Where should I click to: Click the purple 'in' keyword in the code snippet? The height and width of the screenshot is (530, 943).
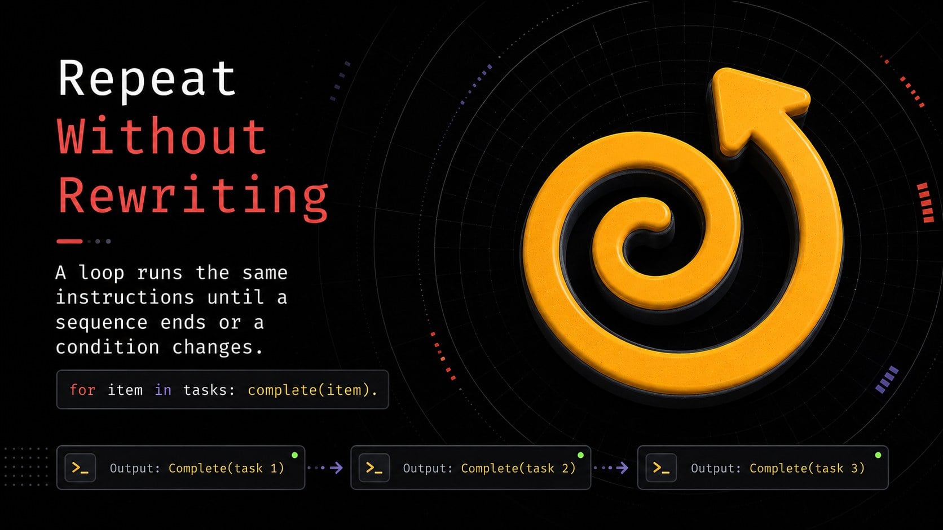click(x=163, y=390)
